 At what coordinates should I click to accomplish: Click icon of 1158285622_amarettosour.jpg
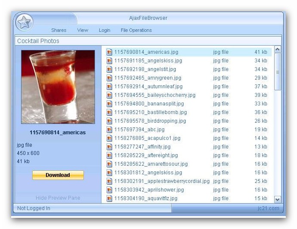click(109, 164)
